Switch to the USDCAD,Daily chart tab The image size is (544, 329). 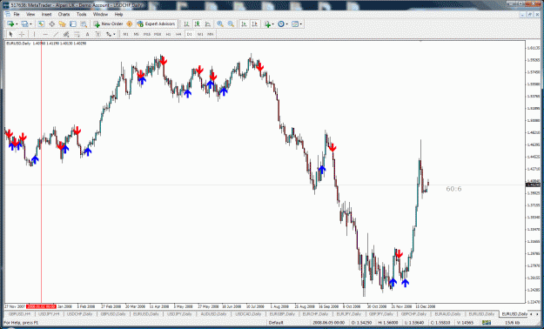pos(248,314)
